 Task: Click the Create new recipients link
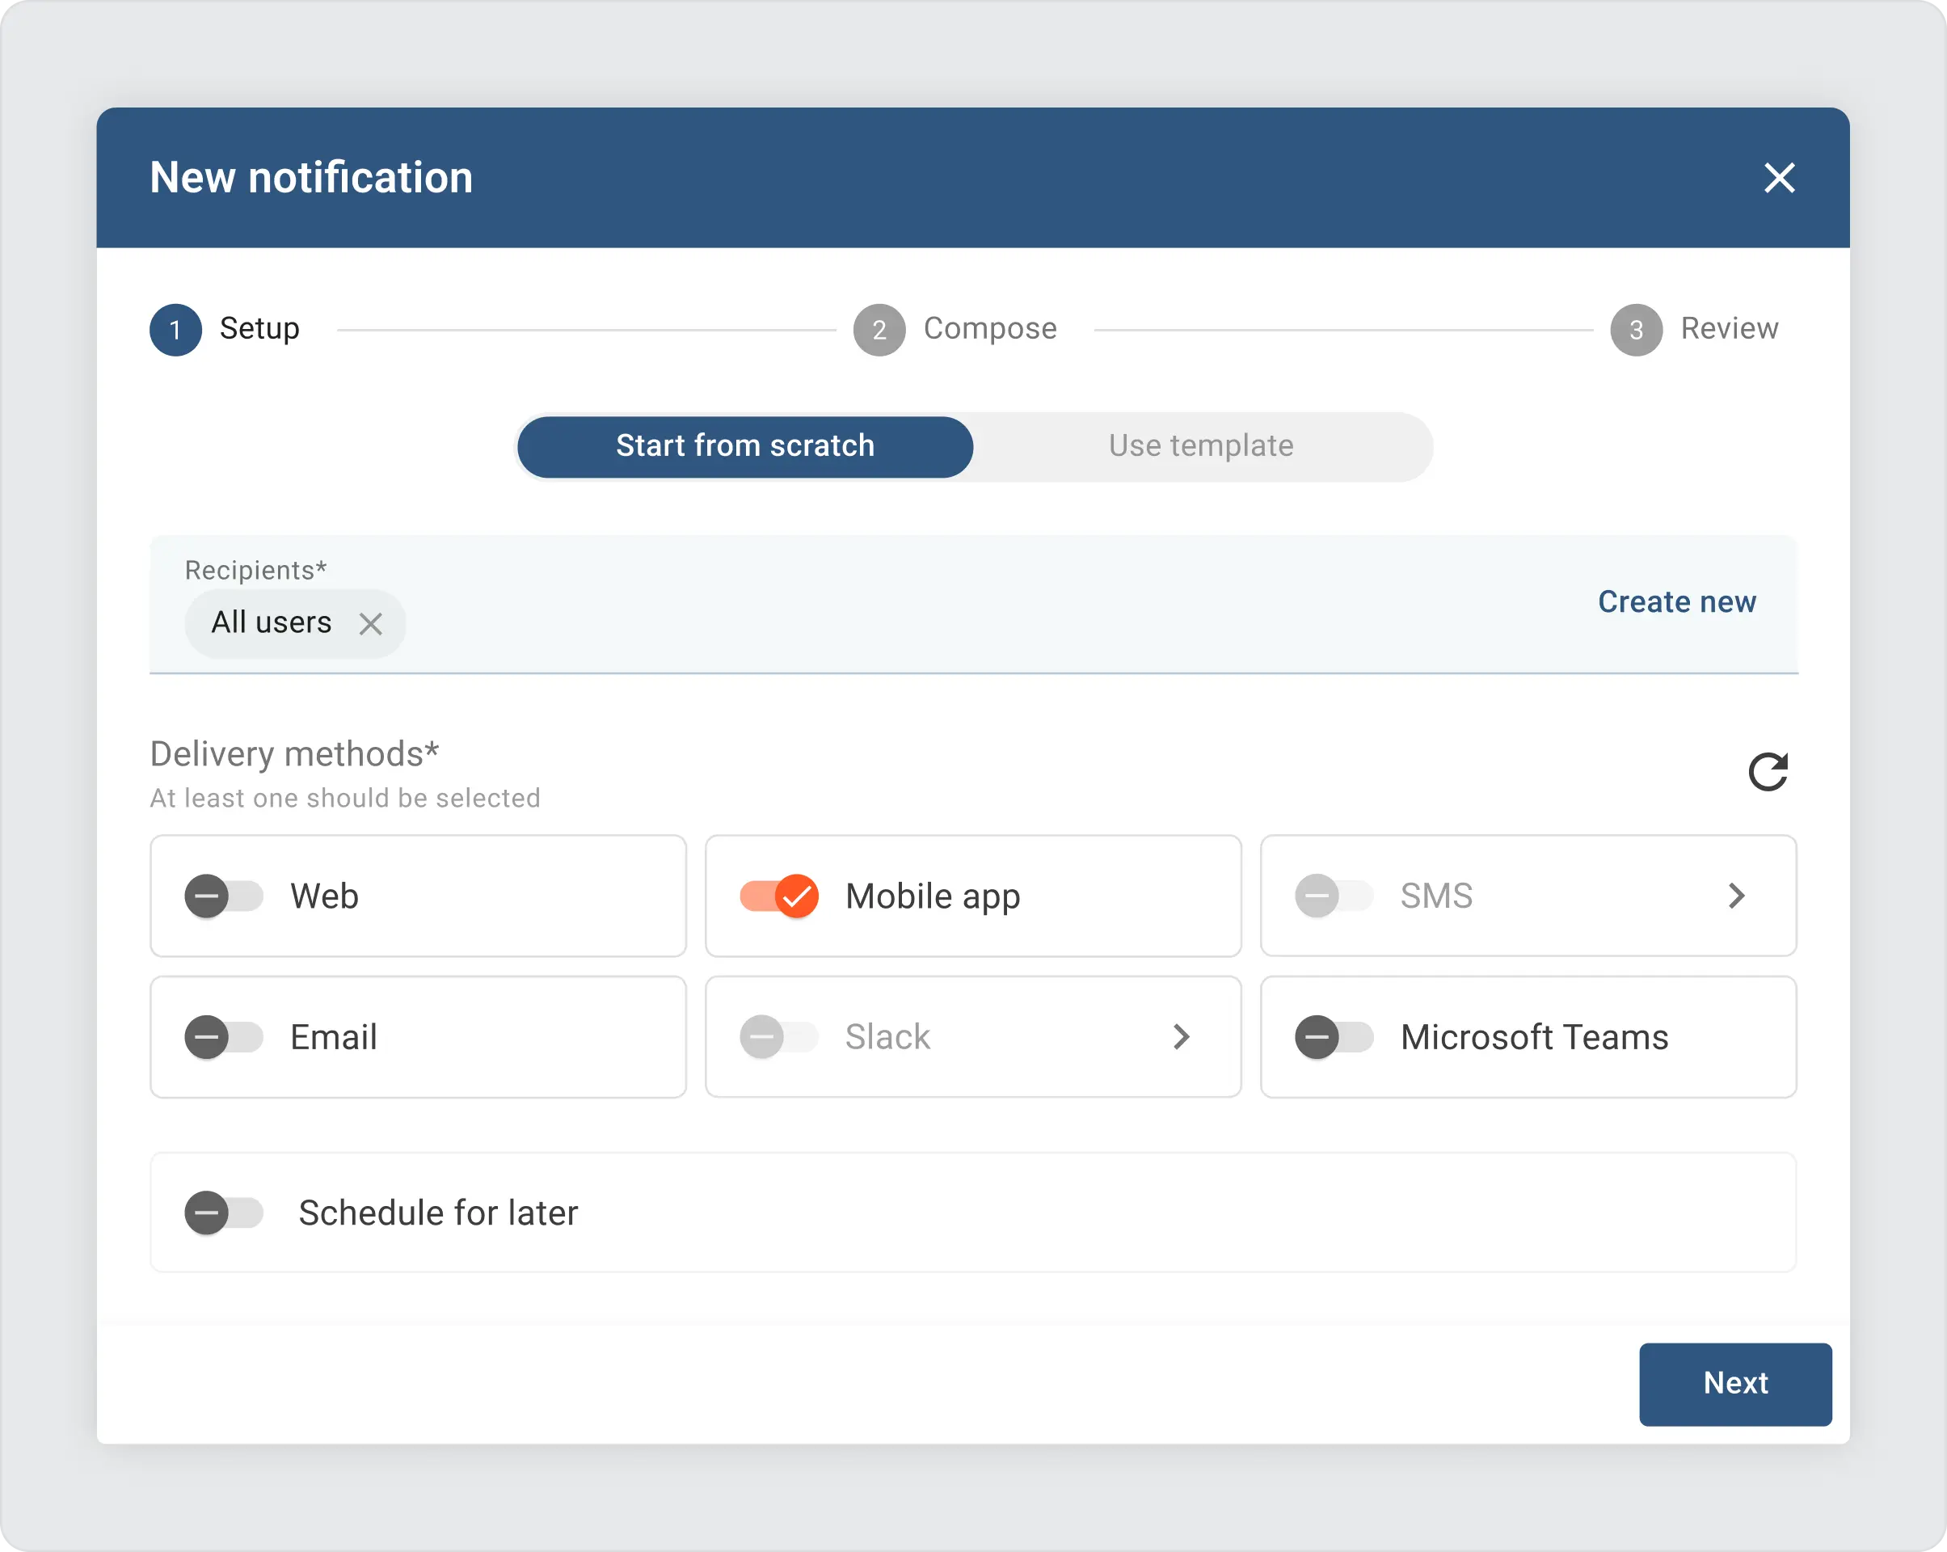click(1676, 601)
